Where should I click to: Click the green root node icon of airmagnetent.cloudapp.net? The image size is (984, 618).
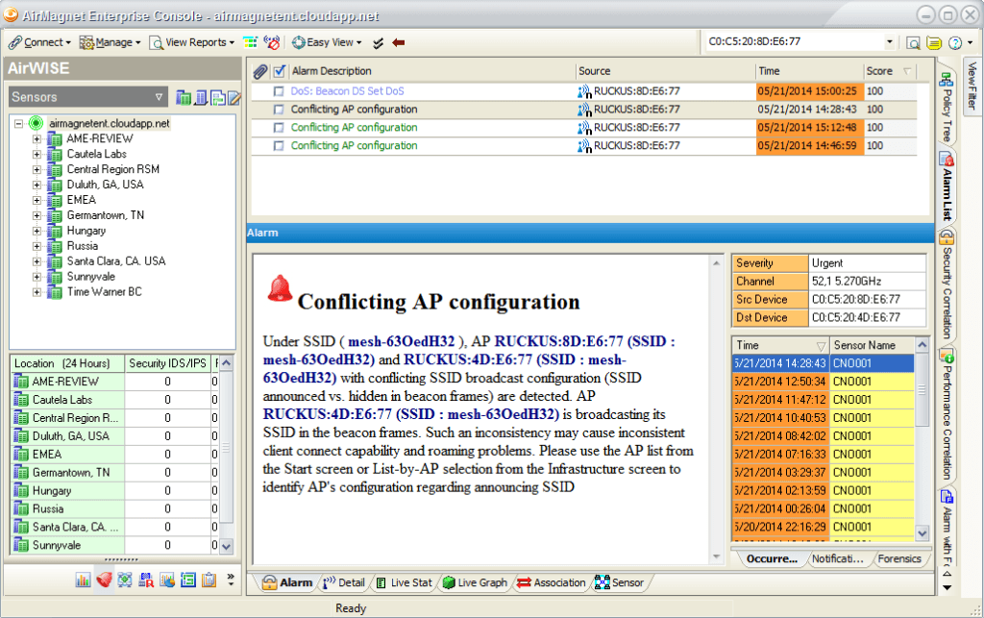(37, 124)
